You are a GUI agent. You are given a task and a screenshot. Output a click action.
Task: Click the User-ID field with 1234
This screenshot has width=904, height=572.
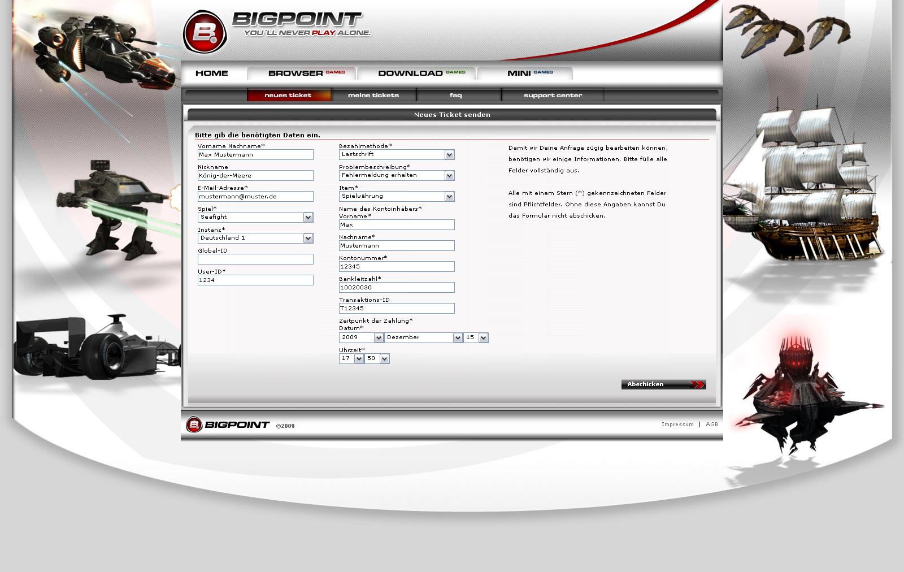coord(255,280)
